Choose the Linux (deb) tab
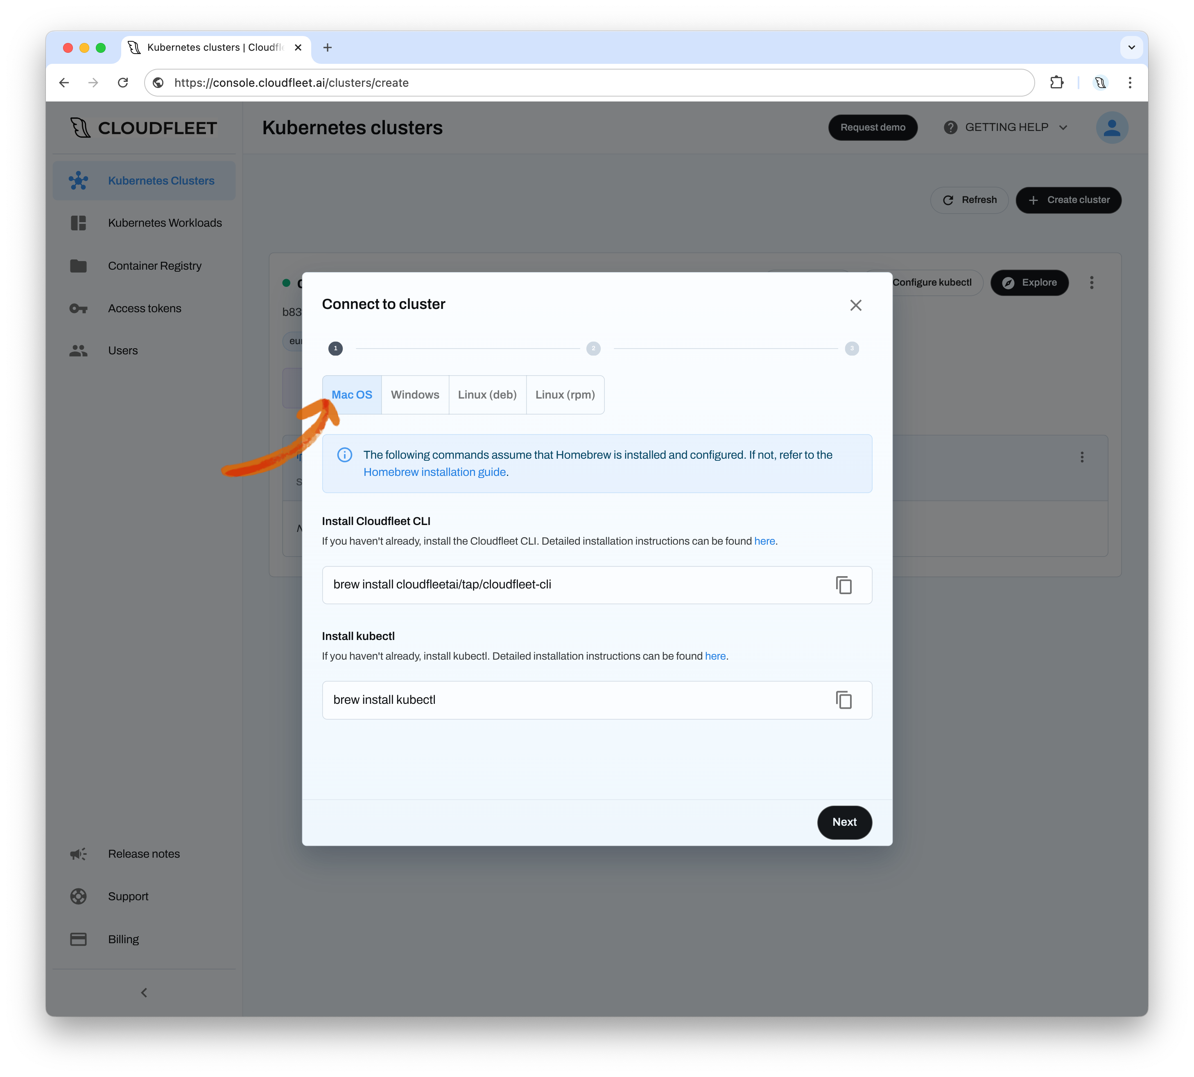This screenshot has width=1194, height=1077. 487,395
